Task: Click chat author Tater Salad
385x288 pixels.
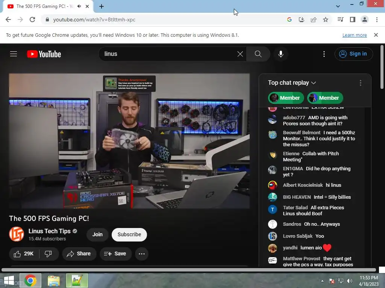Action: (295, 208)
